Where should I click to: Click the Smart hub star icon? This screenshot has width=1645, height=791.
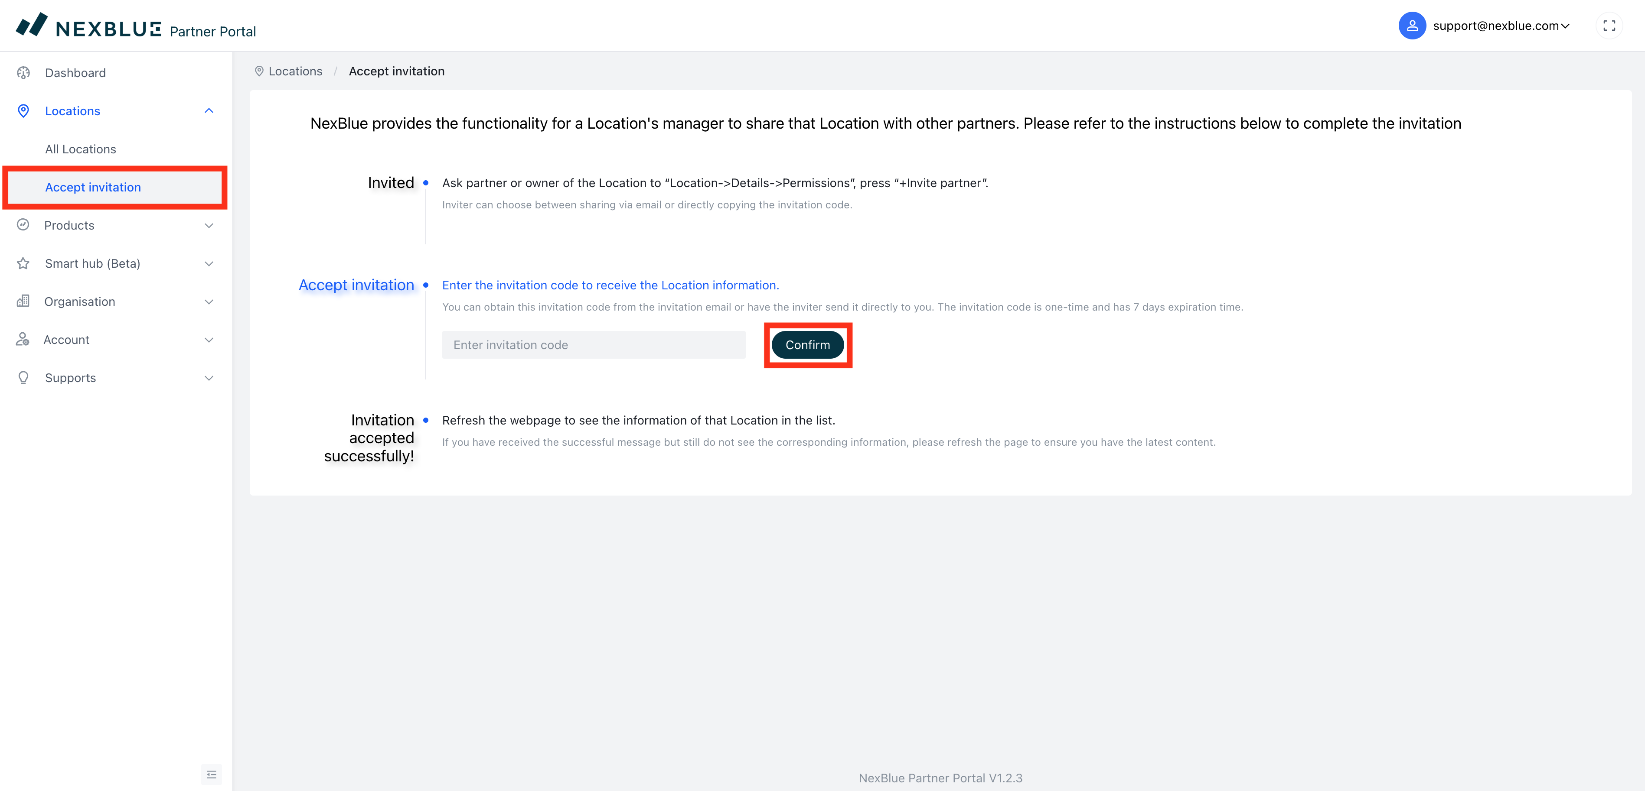(23, 263)
